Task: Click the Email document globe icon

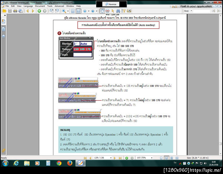Action: 20,11
